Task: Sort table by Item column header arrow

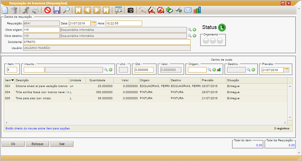Action: tap(13, 80)
